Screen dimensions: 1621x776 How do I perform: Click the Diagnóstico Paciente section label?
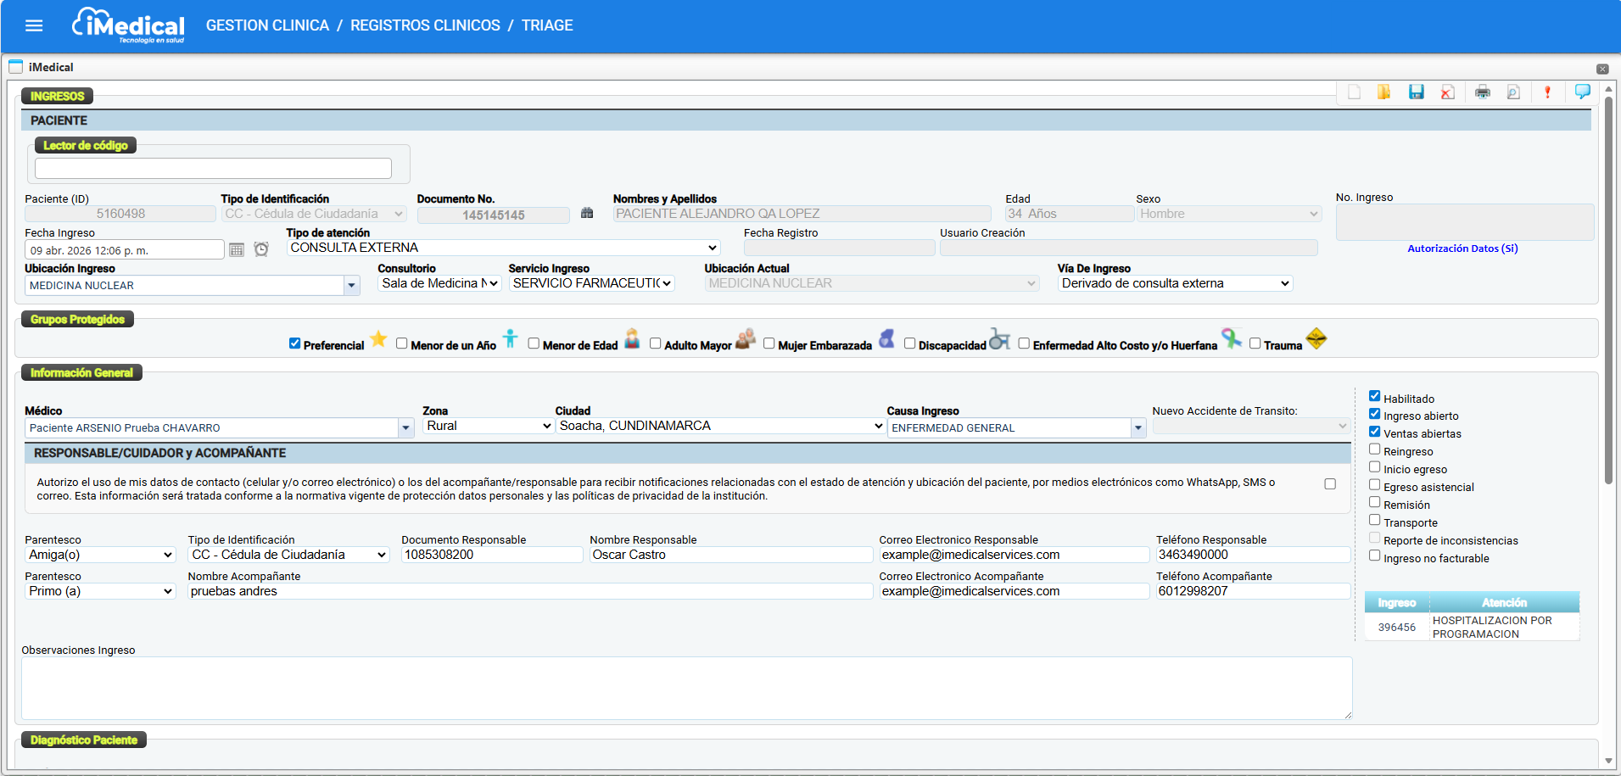(83, 740)
